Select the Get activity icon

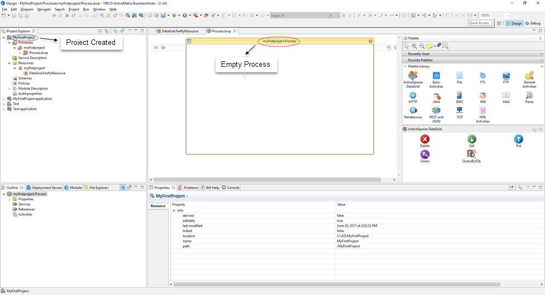point(471,140)
